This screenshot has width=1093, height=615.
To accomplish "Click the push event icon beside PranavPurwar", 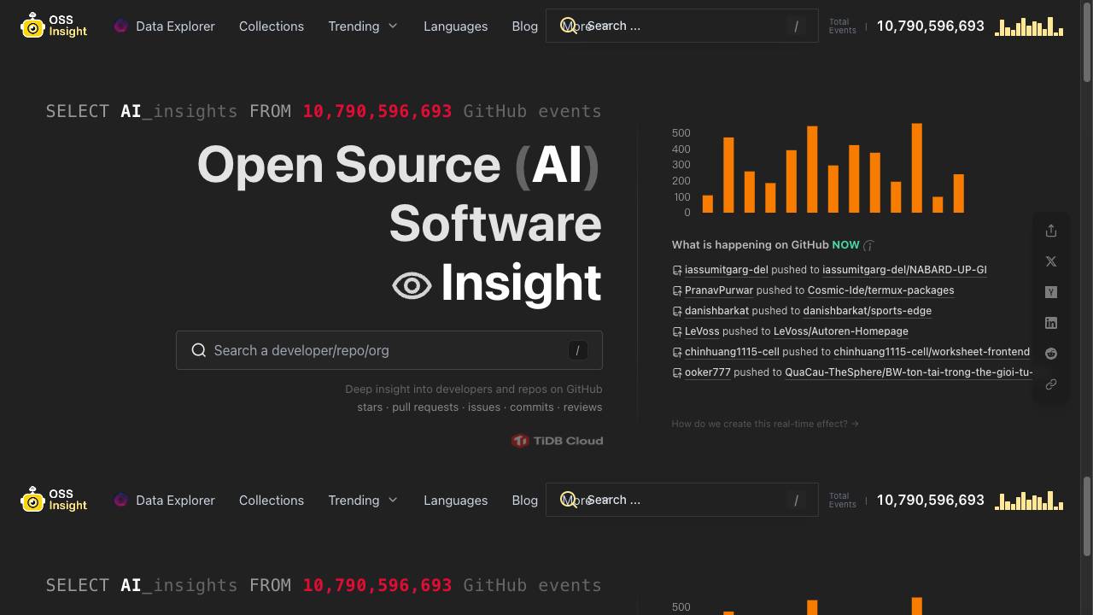I will (x=677, y=290).
